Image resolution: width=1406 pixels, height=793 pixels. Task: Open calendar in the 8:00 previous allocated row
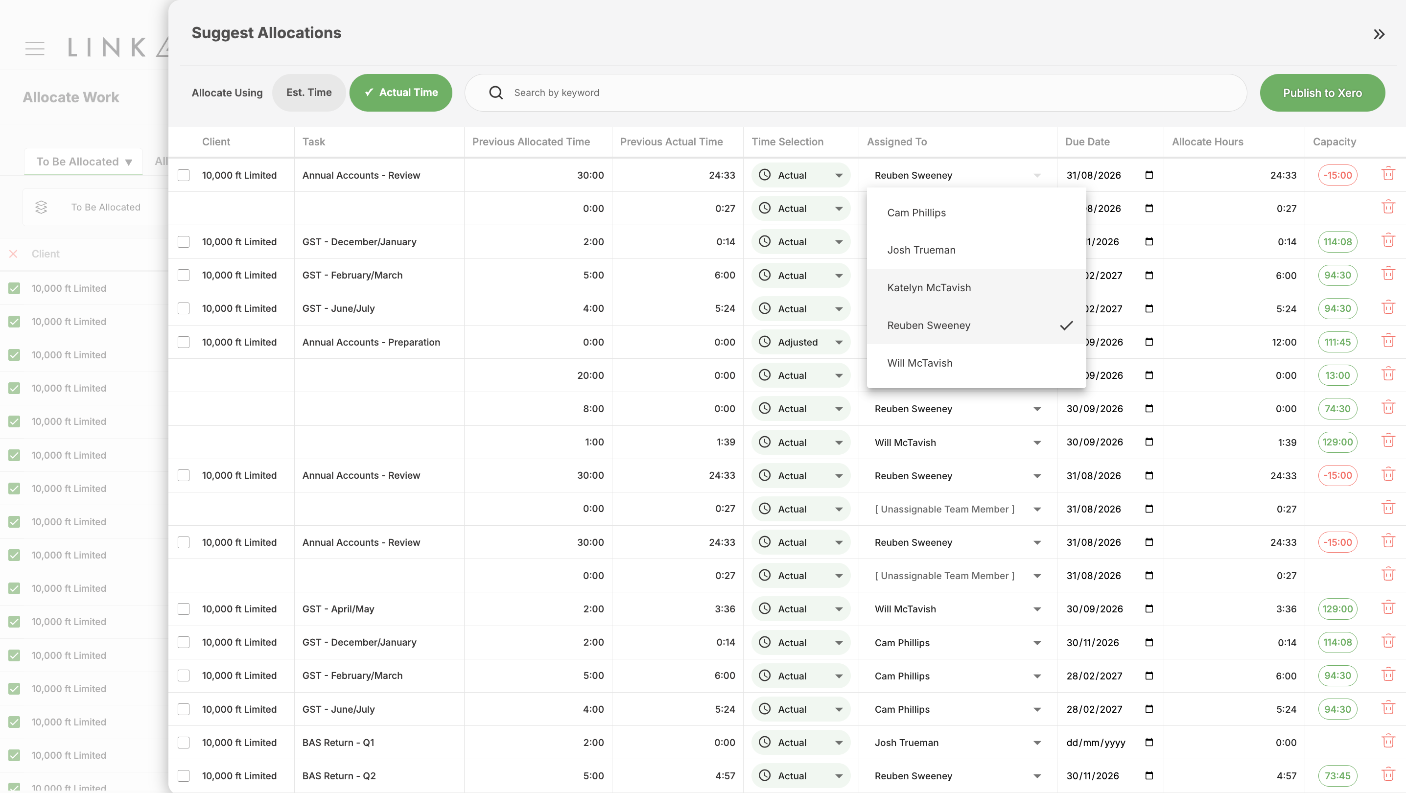1149,409
